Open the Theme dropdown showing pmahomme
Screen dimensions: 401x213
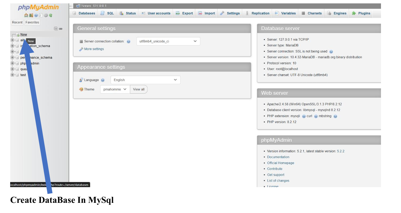point(115,89)
